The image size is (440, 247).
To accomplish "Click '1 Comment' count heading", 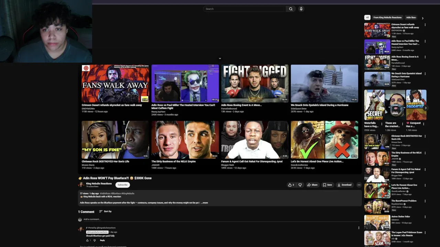I will [x=86, y=212].
